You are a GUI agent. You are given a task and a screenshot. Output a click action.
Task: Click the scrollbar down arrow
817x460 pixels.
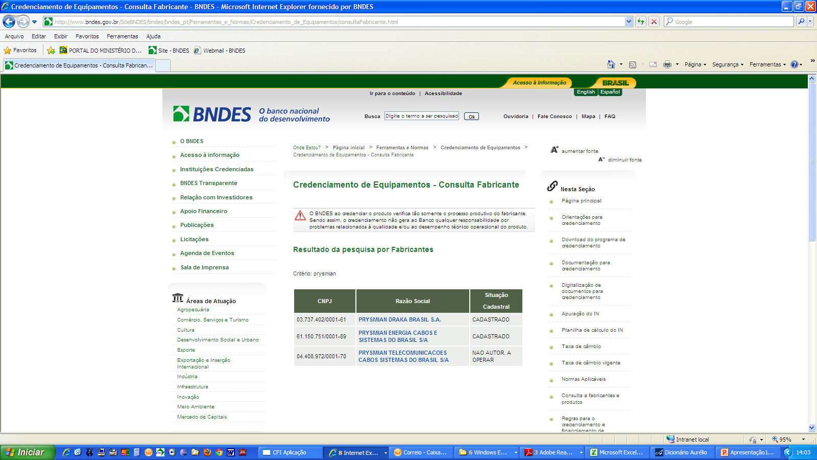click(812, 428)
